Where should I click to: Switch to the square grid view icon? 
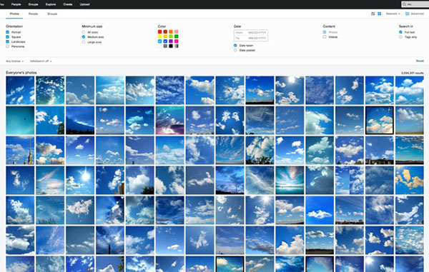[x=379, y=14]
